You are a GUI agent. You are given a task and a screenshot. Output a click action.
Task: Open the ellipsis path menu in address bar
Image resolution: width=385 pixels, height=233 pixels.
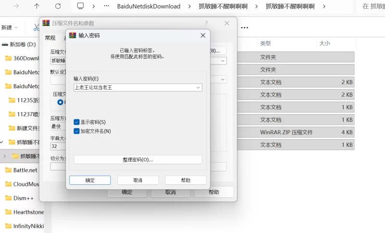point(106,6)
